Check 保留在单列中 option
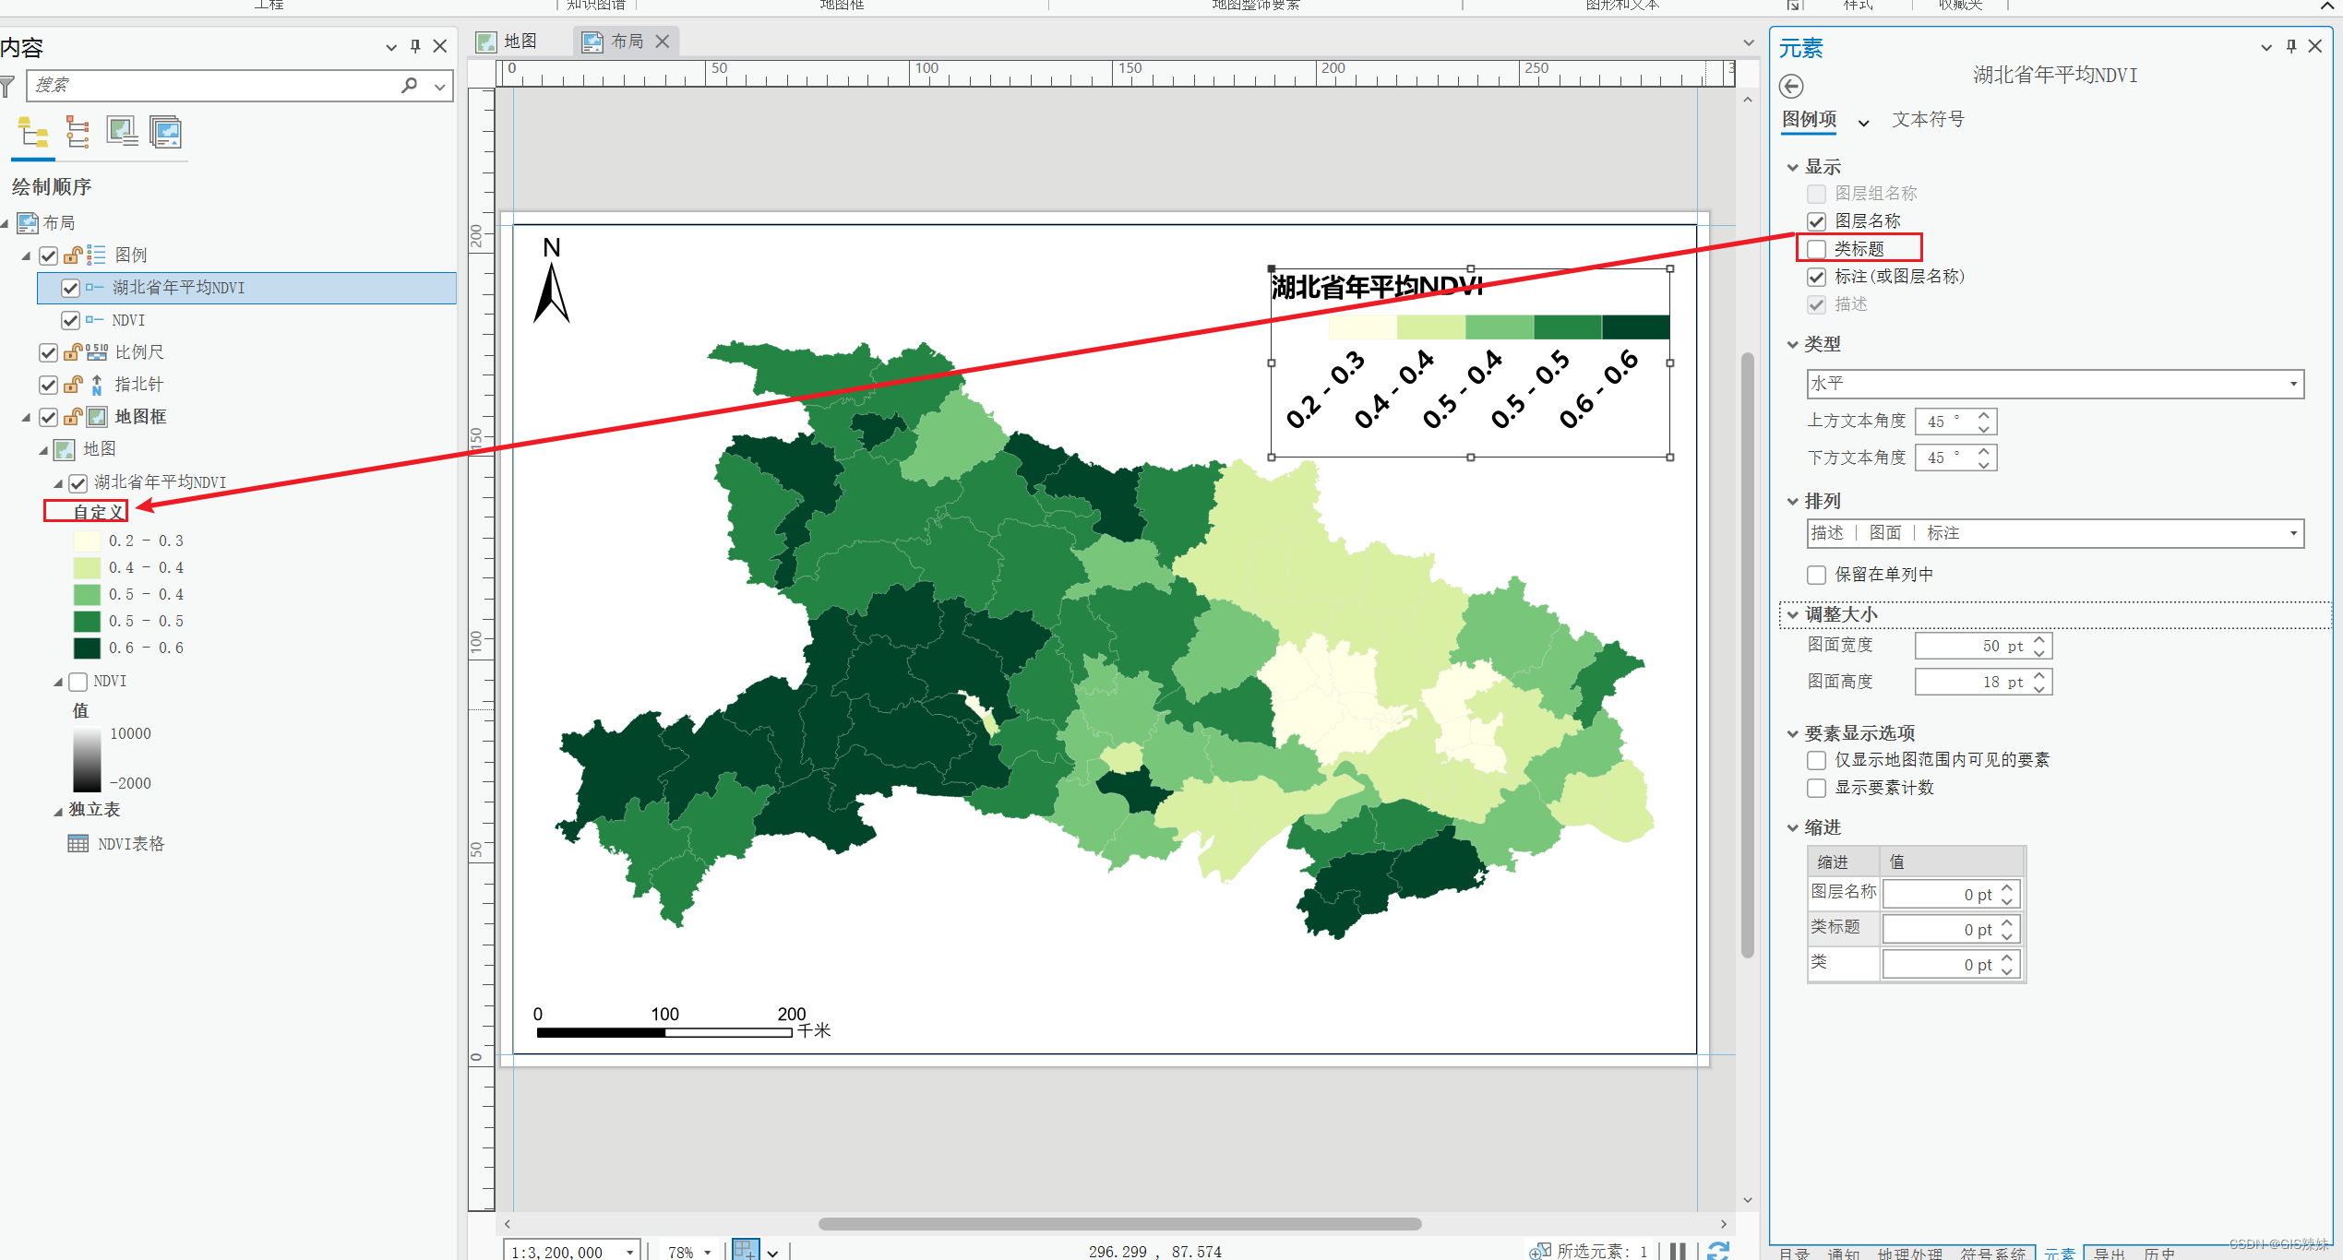 [x=1816, y=575]
